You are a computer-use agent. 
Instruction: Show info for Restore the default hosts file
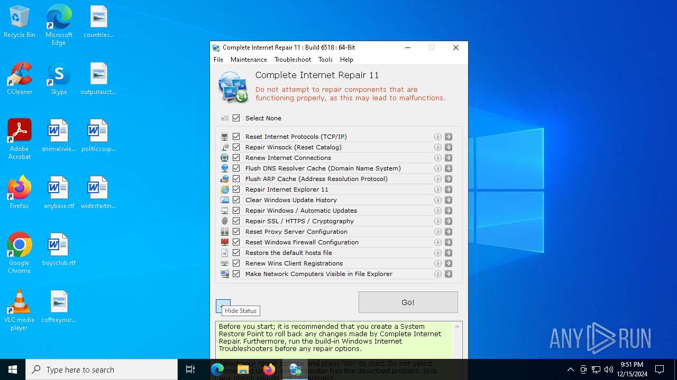point(437,253)
